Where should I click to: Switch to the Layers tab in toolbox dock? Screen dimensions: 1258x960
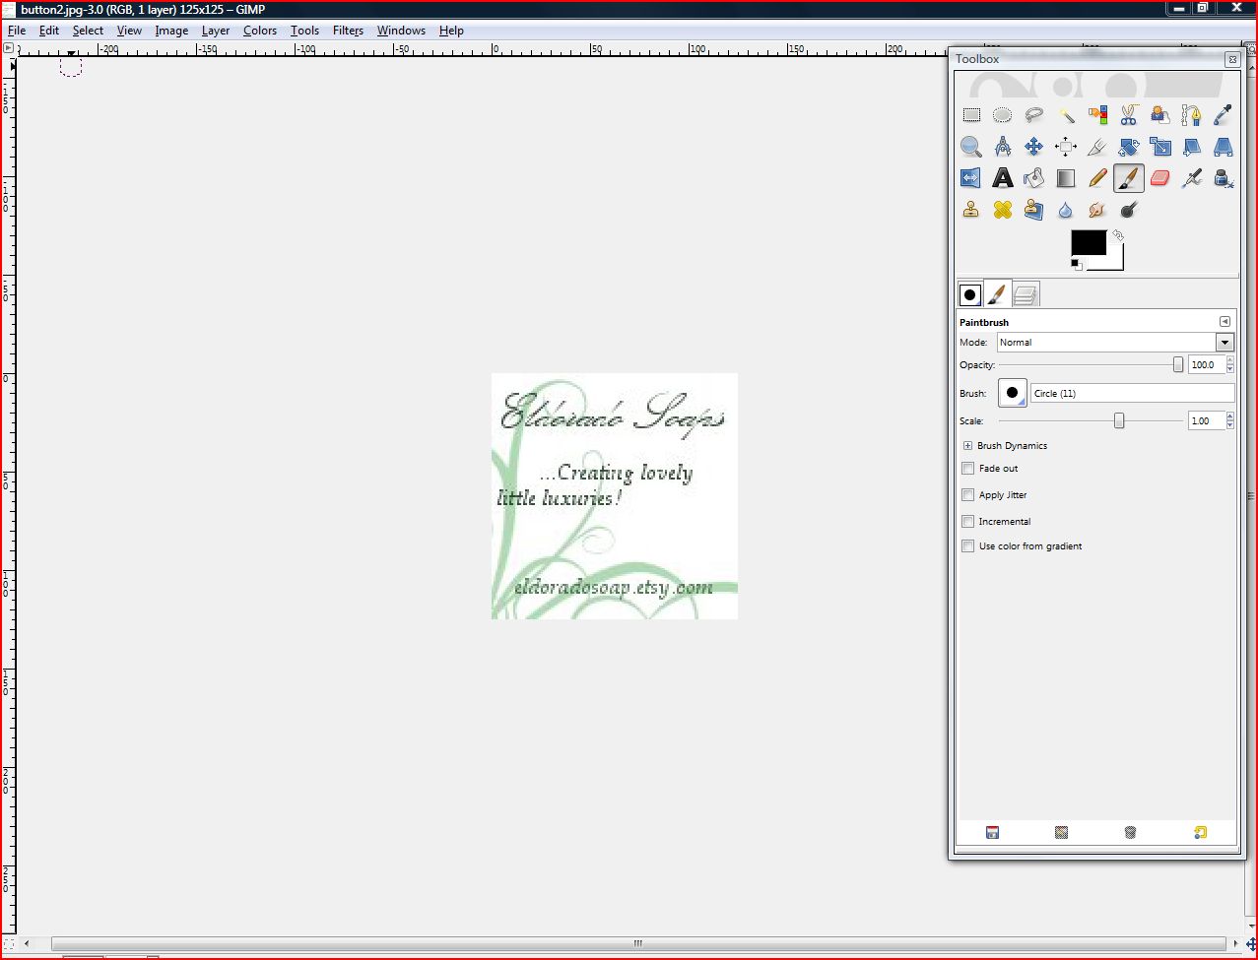[1026, 294]
